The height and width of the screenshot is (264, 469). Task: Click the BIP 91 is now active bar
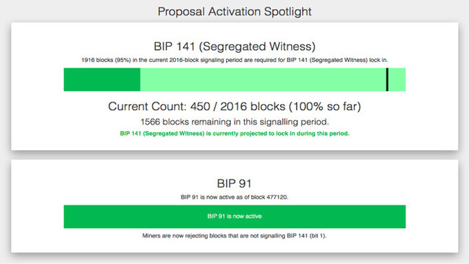tap(234, 216)
